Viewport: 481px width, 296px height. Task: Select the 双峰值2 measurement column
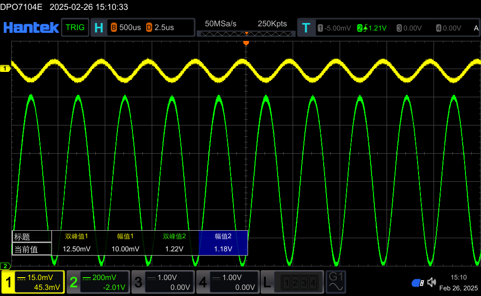point(174,236)
